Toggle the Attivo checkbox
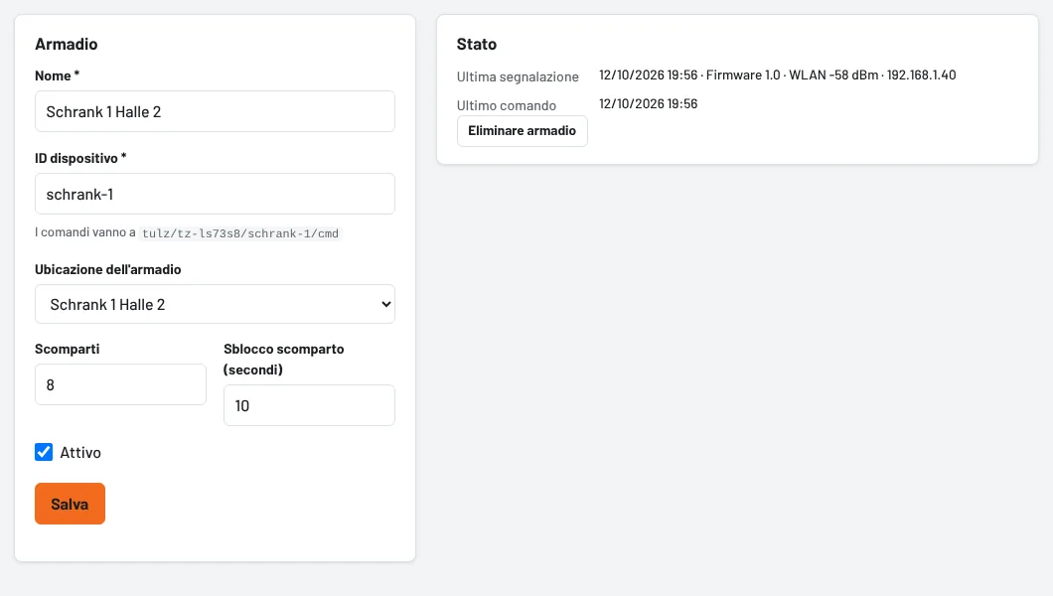1053x596 pixels. [44, 452]
